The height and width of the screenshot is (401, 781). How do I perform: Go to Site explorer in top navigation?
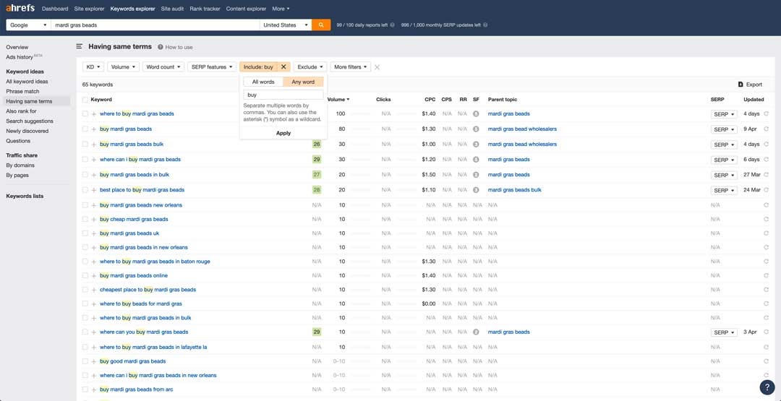coord(89,9)
